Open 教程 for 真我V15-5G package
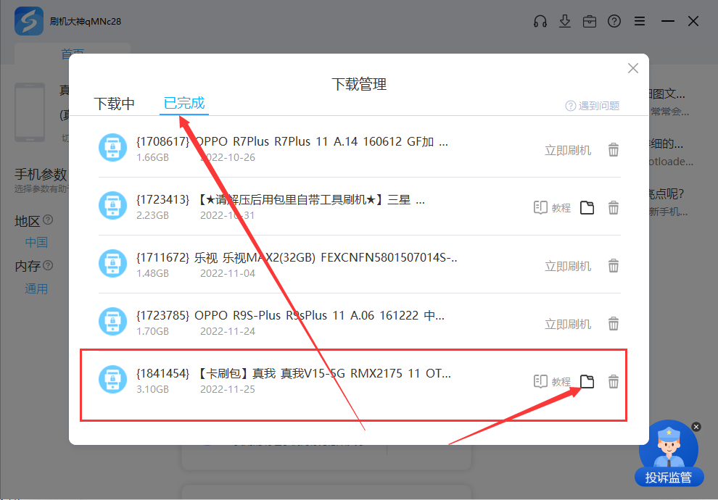This screenshot has width=718, height=500. (552, 381)
